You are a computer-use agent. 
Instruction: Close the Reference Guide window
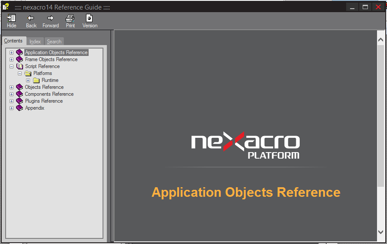click(x=378, y=7)
